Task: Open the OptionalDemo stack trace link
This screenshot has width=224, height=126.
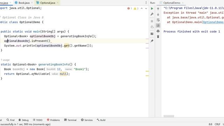Action: tap(213, 22)
